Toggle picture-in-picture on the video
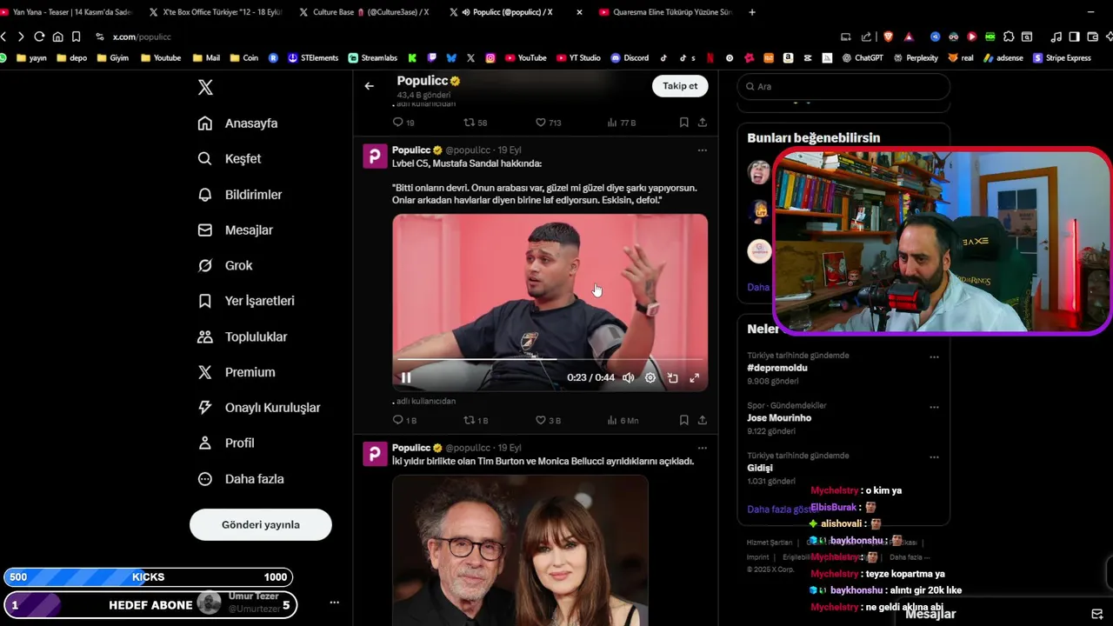Image resolution: width=1113 pixels, height=626 pixels. point(672,377)
